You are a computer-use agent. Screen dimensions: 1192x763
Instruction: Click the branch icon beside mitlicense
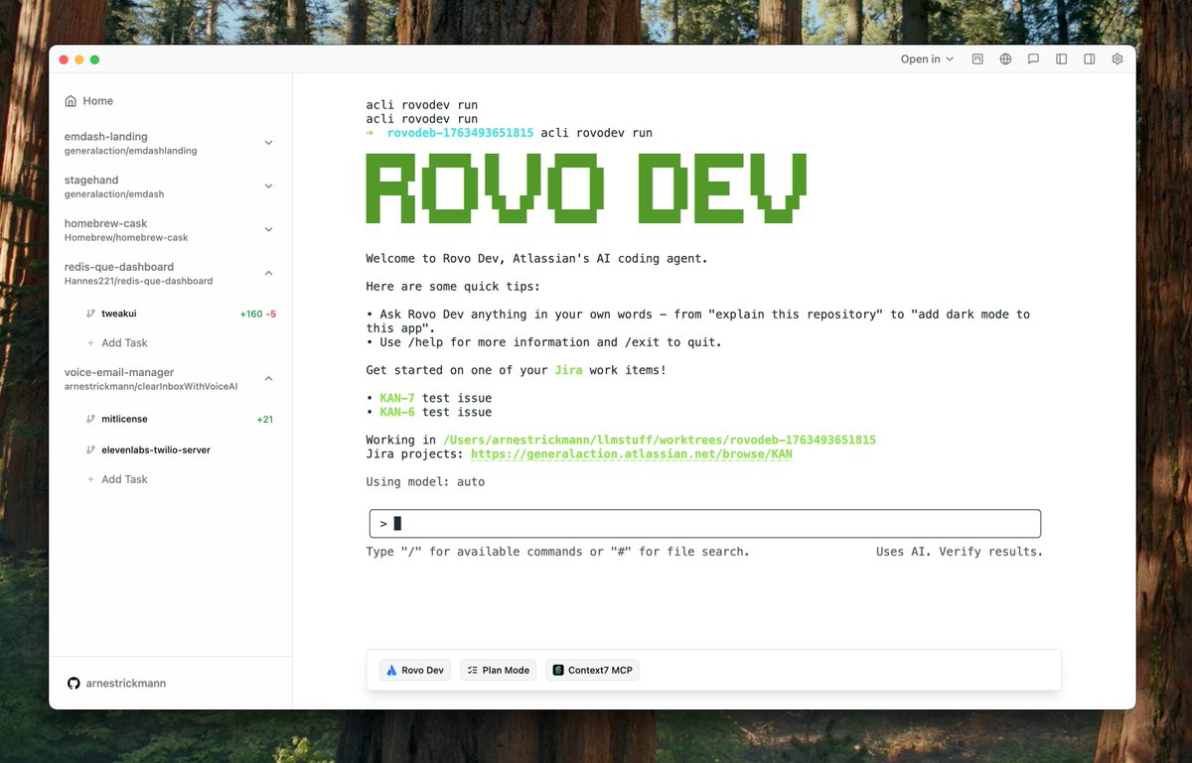click(90, 420)
